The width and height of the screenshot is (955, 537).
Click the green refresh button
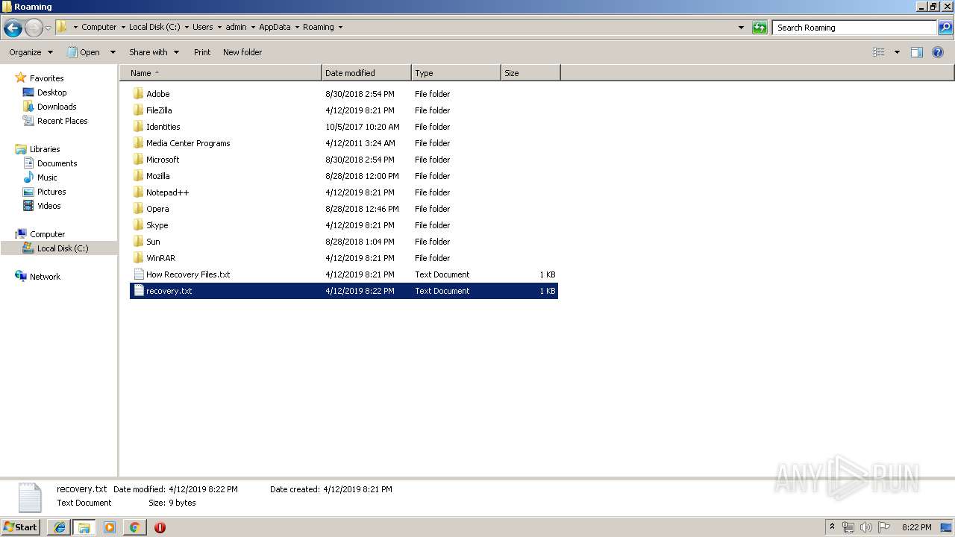pyautogui.click(x=760, y=28)
